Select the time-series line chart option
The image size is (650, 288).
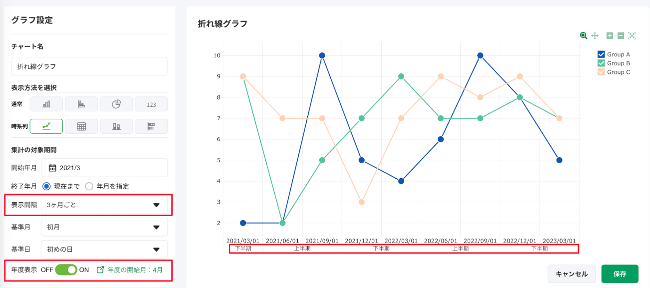click(x=46, y=126)
